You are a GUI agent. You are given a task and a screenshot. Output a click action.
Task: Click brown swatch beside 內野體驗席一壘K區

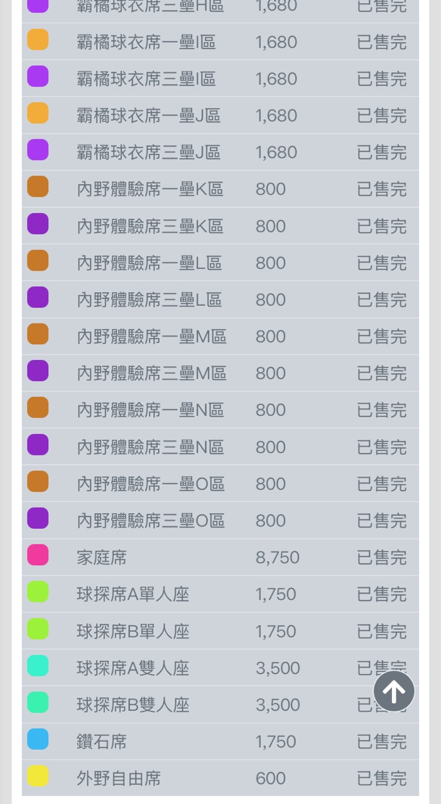coord(38,188)
